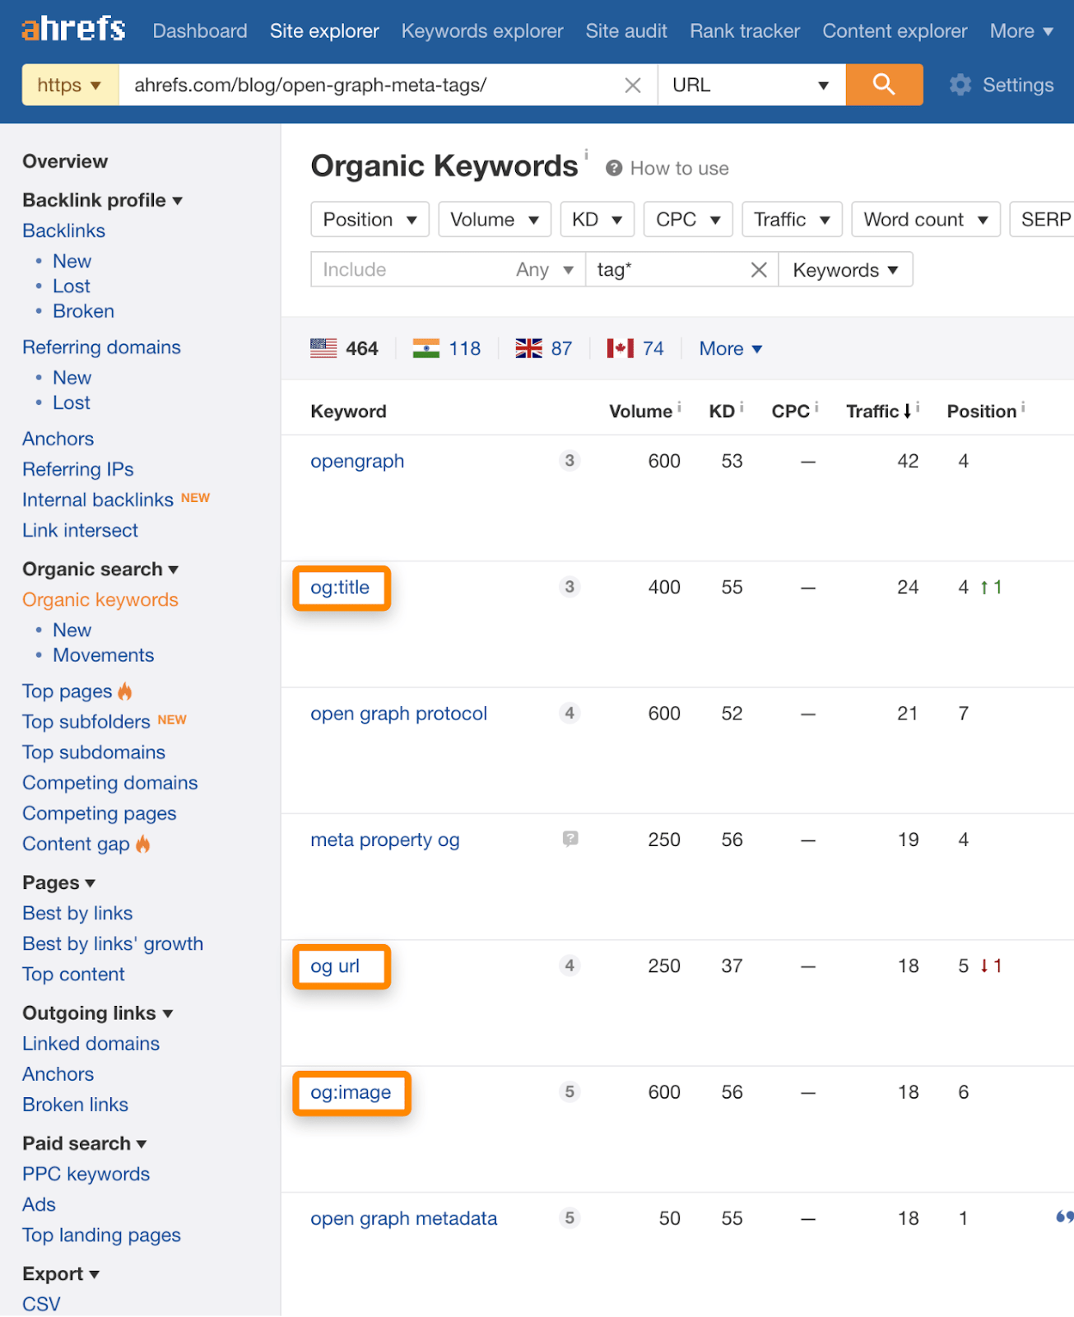Open the URL mode dropdown

(751, 85)
